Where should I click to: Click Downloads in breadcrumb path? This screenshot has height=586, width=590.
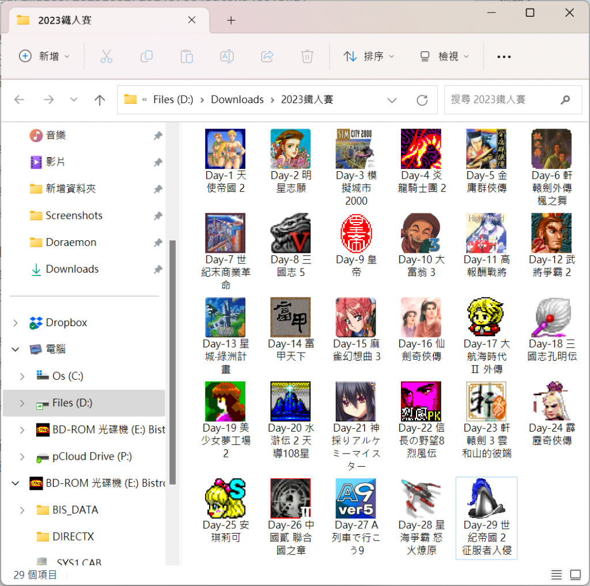[x=237, y=100]
